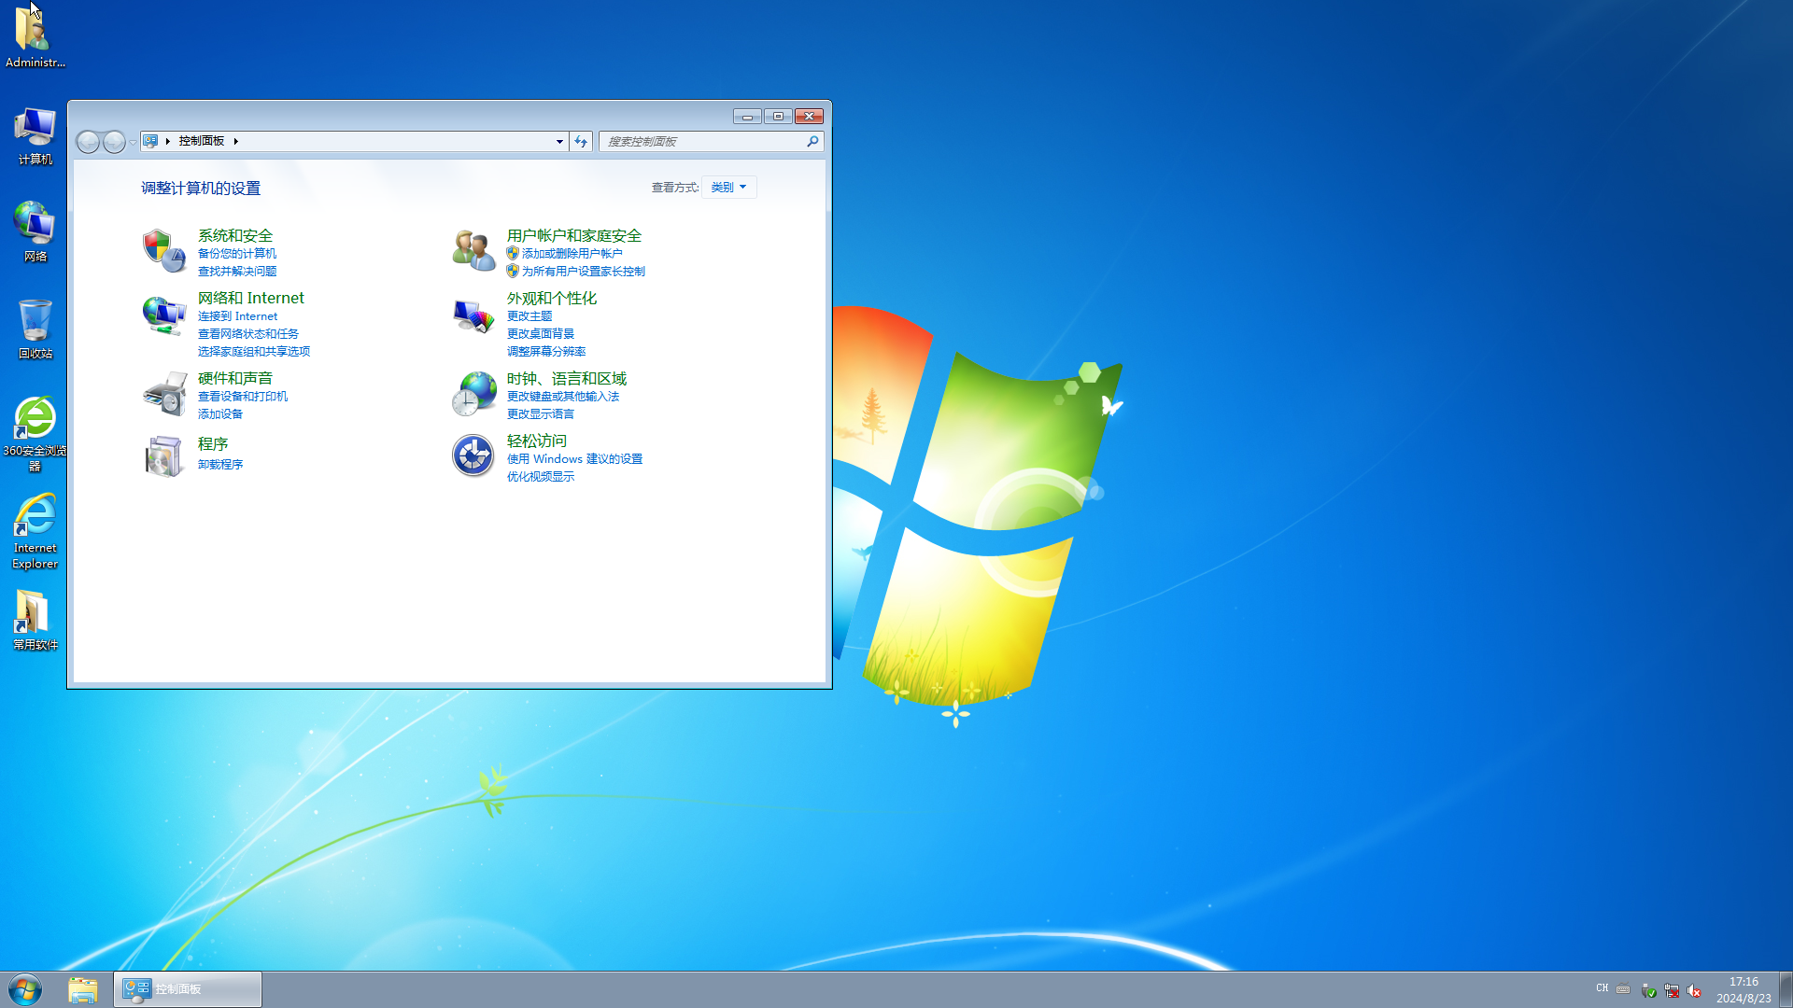Open the 系统和安全 category link

point(235,236)
